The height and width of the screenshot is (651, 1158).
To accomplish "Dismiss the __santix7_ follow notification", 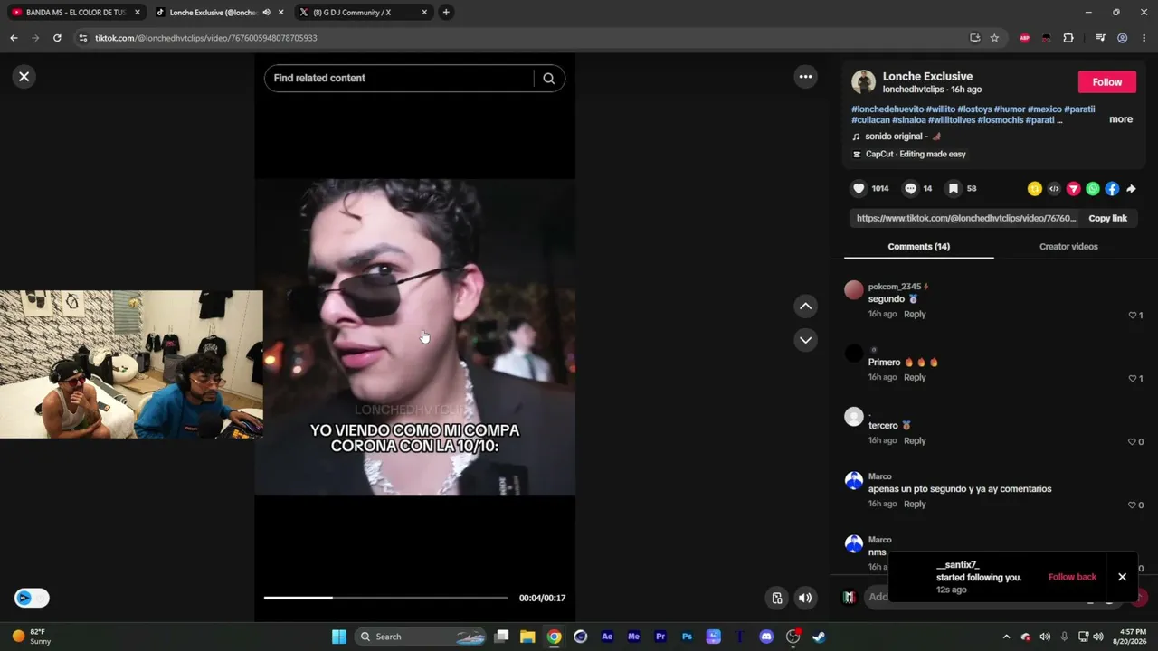I will pyautogui.click(x=1122, y=577).
